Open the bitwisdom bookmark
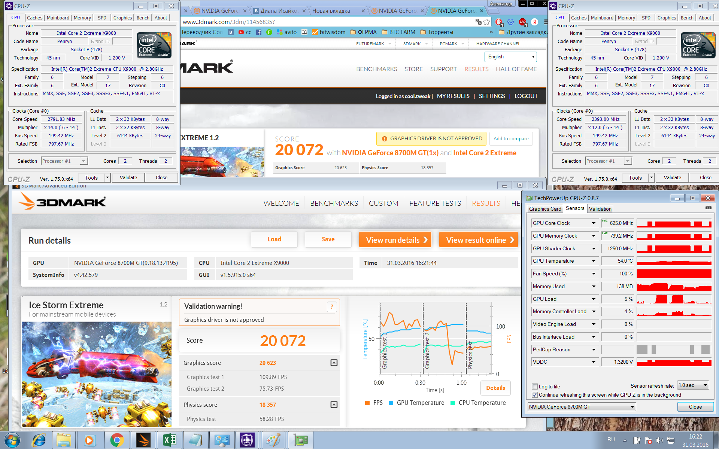Image resolution: width=719 pixels, height=449 pixels. click(x=329, y=32)
